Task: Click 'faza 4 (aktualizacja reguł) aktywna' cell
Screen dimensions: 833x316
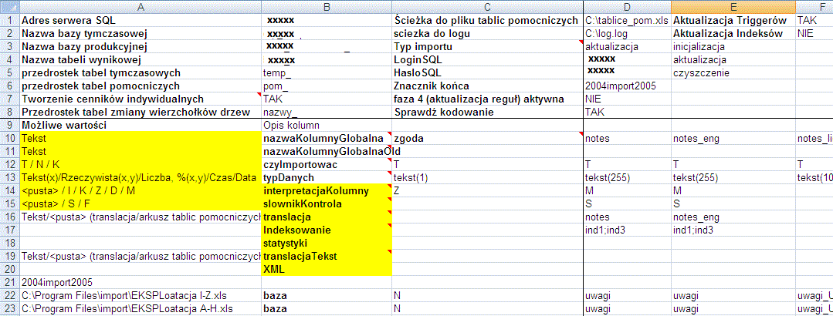Action: 488,99
